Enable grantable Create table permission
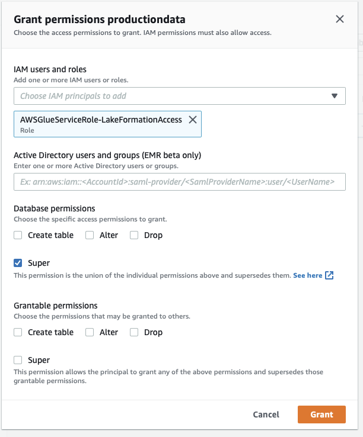The width and height of the screenshot is (363, 437). 18,332
